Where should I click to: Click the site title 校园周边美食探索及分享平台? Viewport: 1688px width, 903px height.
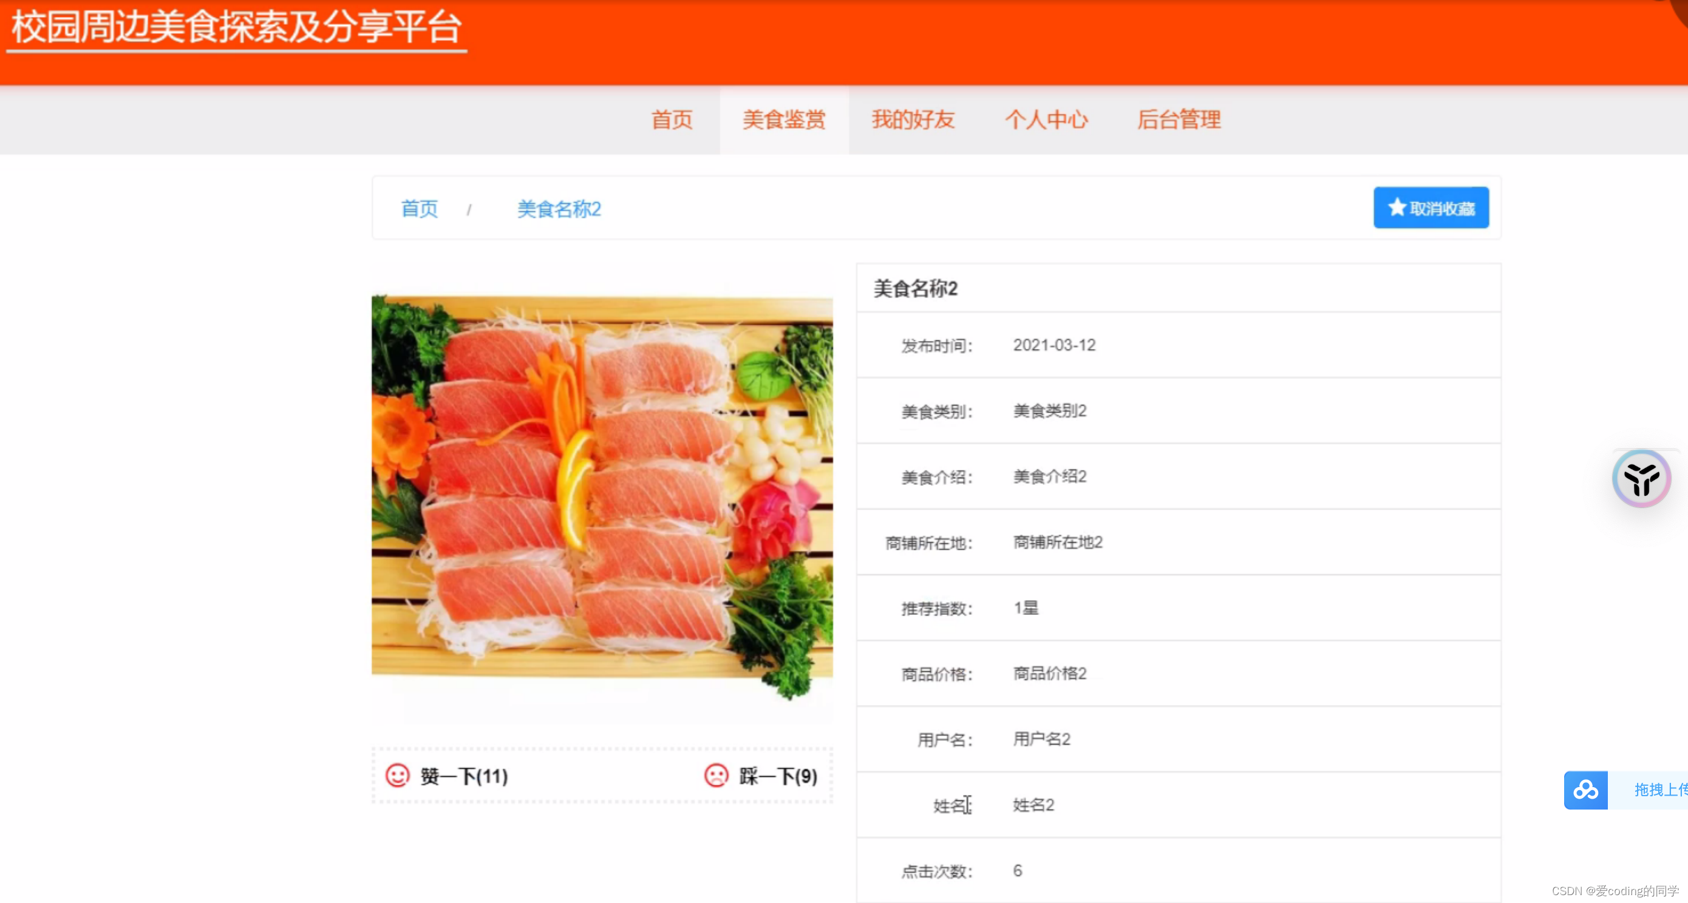click(237, 27)
